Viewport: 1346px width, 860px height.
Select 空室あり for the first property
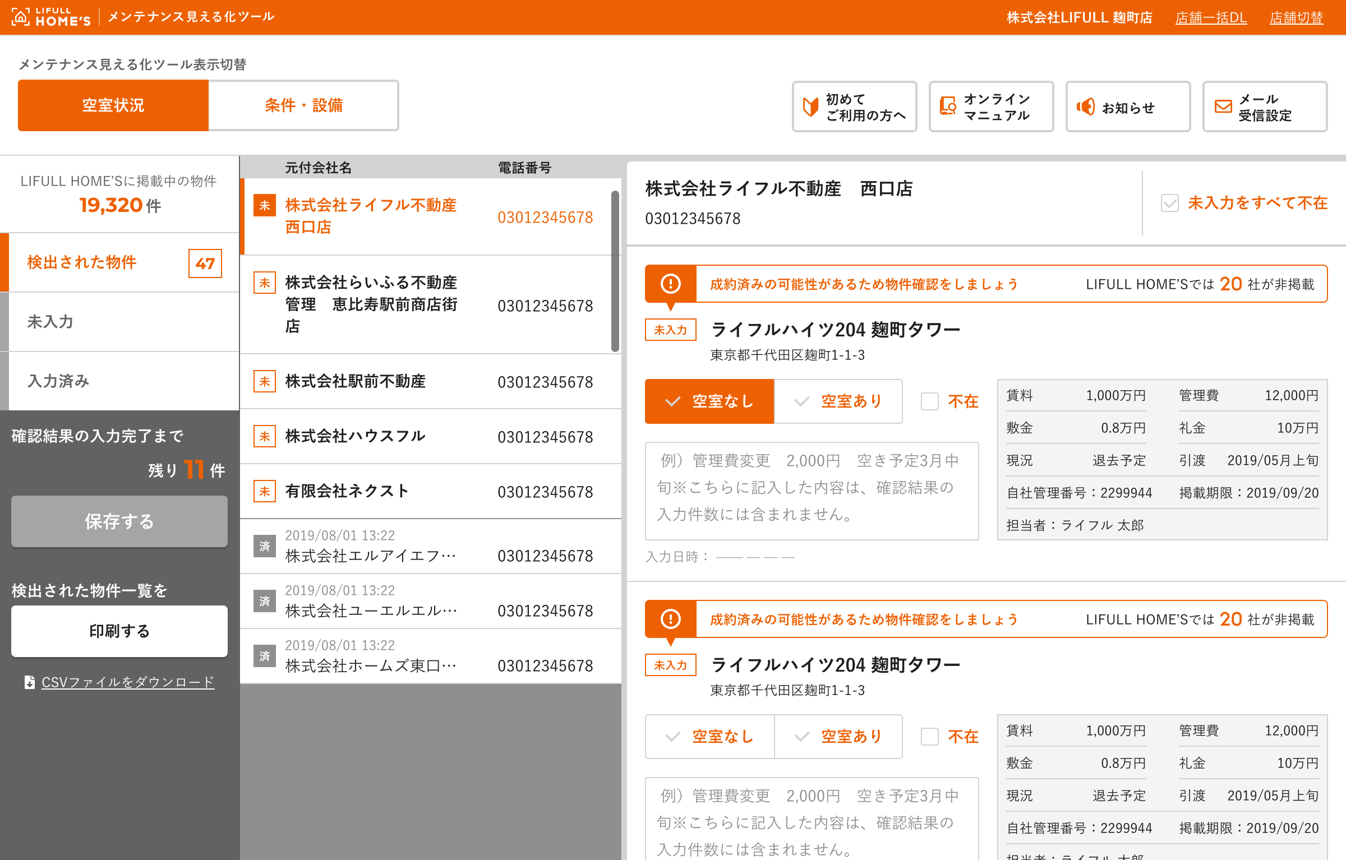point(838,401)
